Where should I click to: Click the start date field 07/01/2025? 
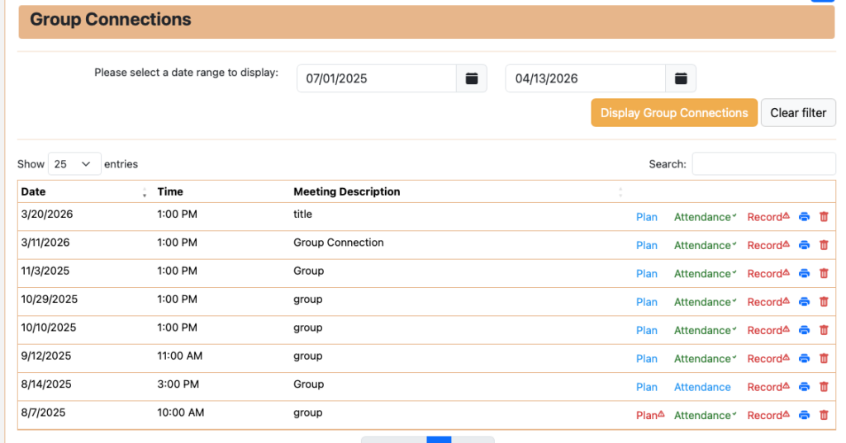(x=377, y=78)
